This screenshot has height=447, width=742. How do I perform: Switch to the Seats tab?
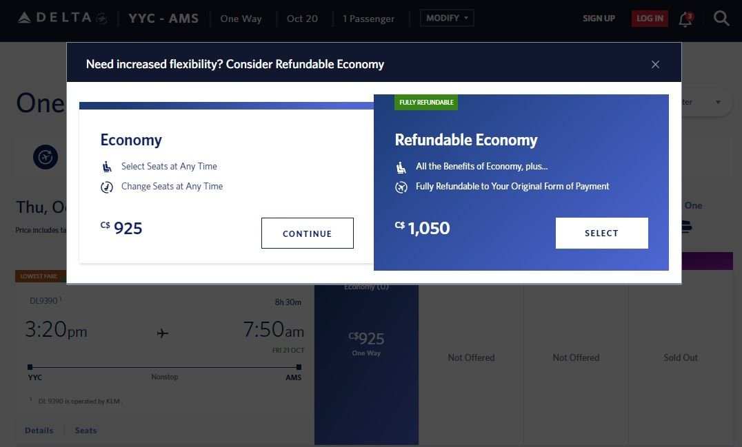[x=86, y=430]
